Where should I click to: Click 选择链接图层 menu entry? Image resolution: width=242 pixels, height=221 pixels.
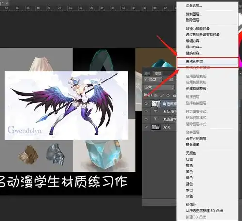[x=196, y=103]
